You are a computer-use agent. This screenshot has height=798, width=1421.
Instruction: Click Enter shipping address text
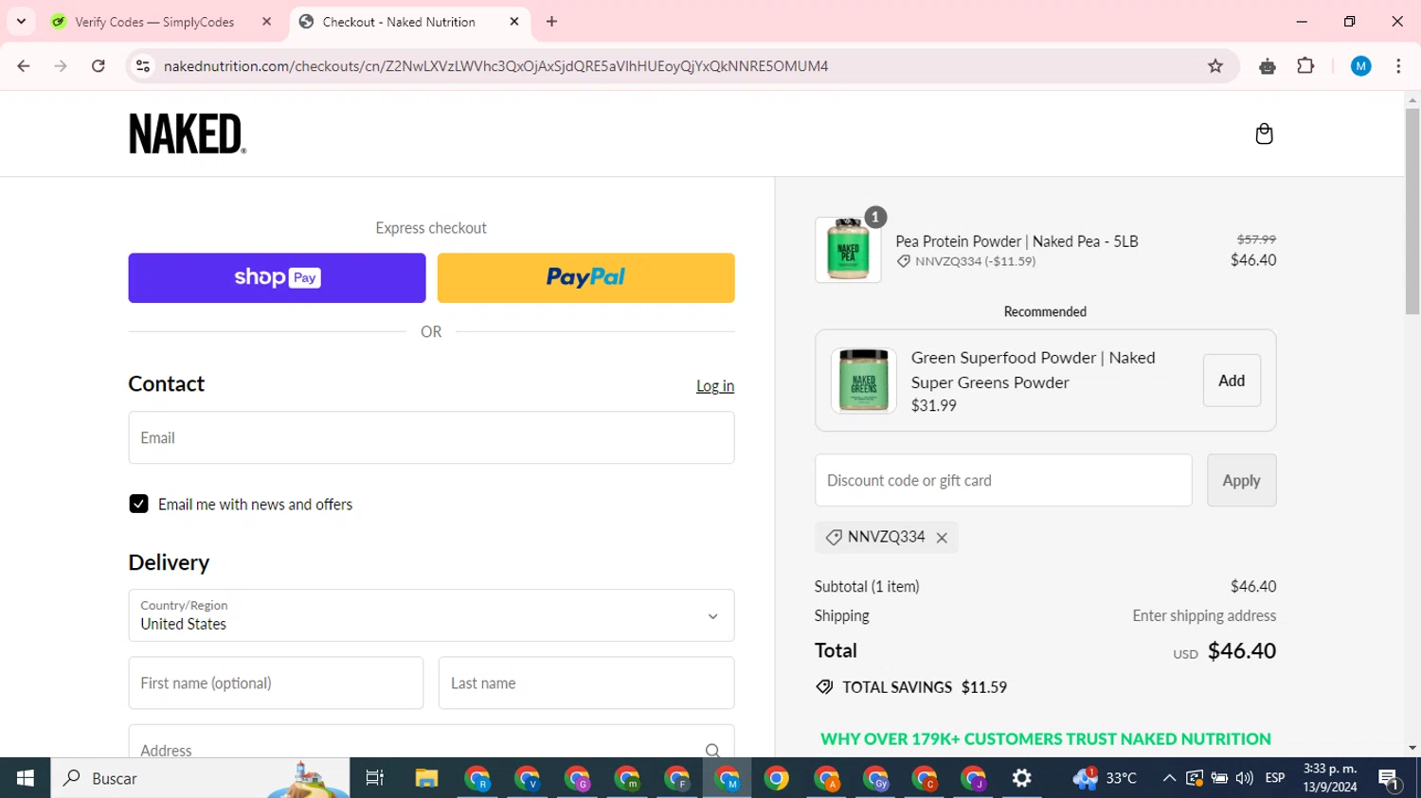[1204, 615]
